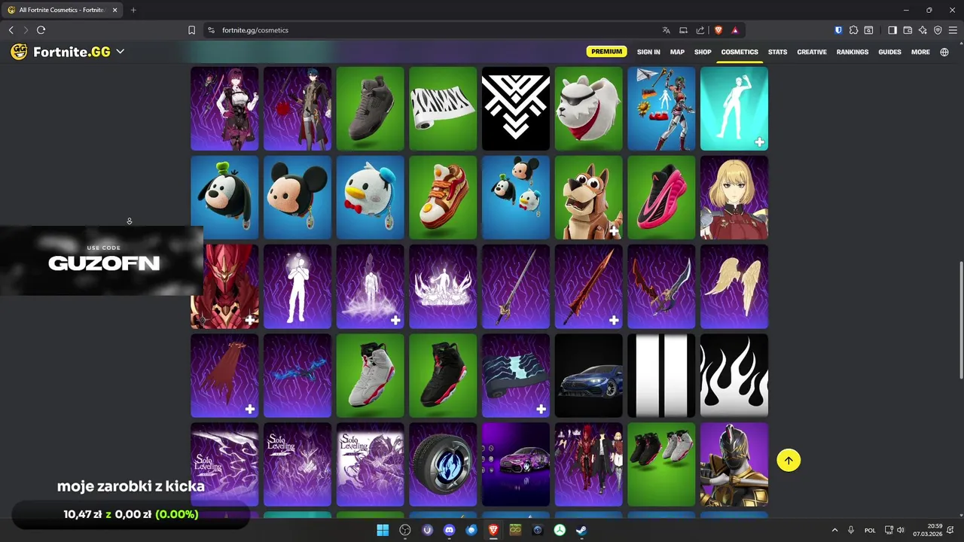The image size is (964, 542).
Task: Click the SIGN IN link
Action: click(x=648, y=52)
